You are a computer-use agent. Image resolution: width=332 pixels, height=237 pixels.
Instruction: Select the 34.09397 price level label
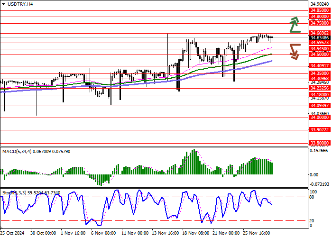tap(320, 106)
